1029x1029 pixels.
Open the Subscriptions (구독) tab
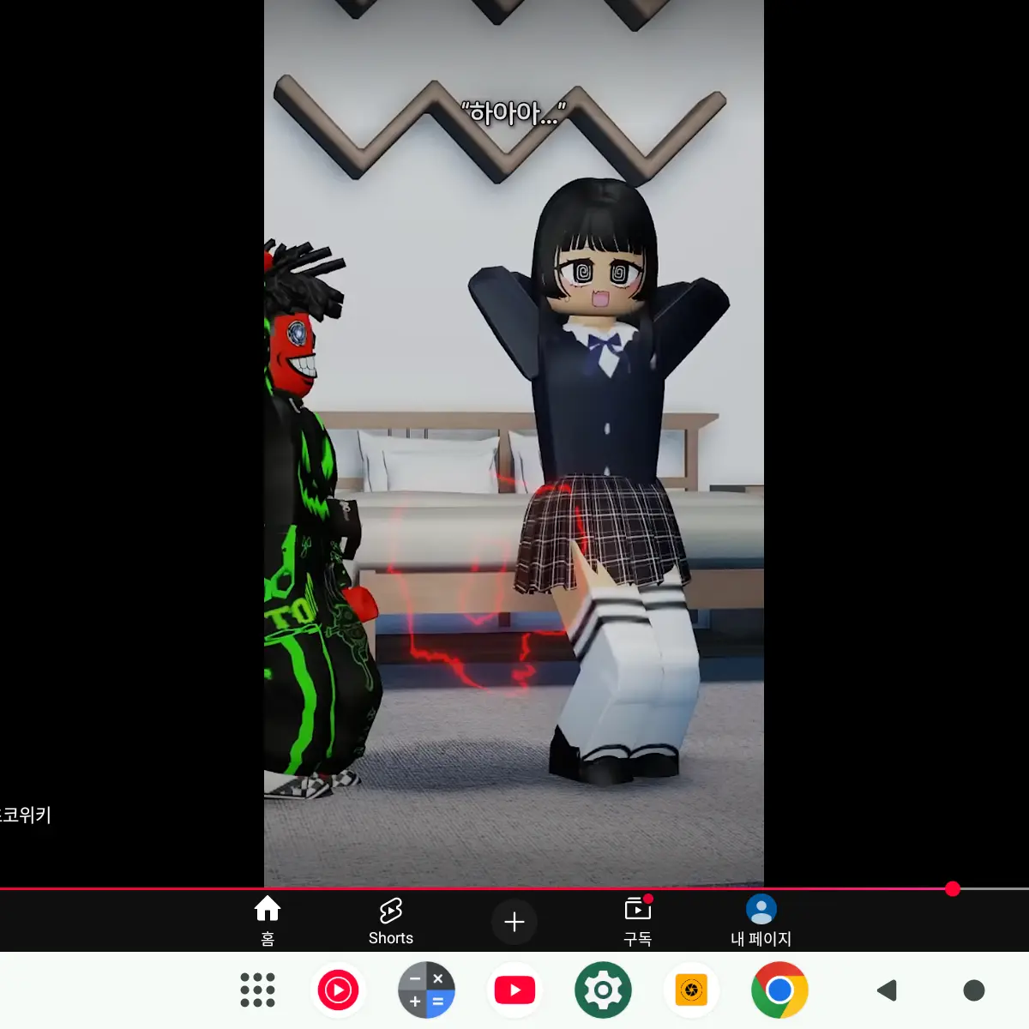[x=638, y=921]
